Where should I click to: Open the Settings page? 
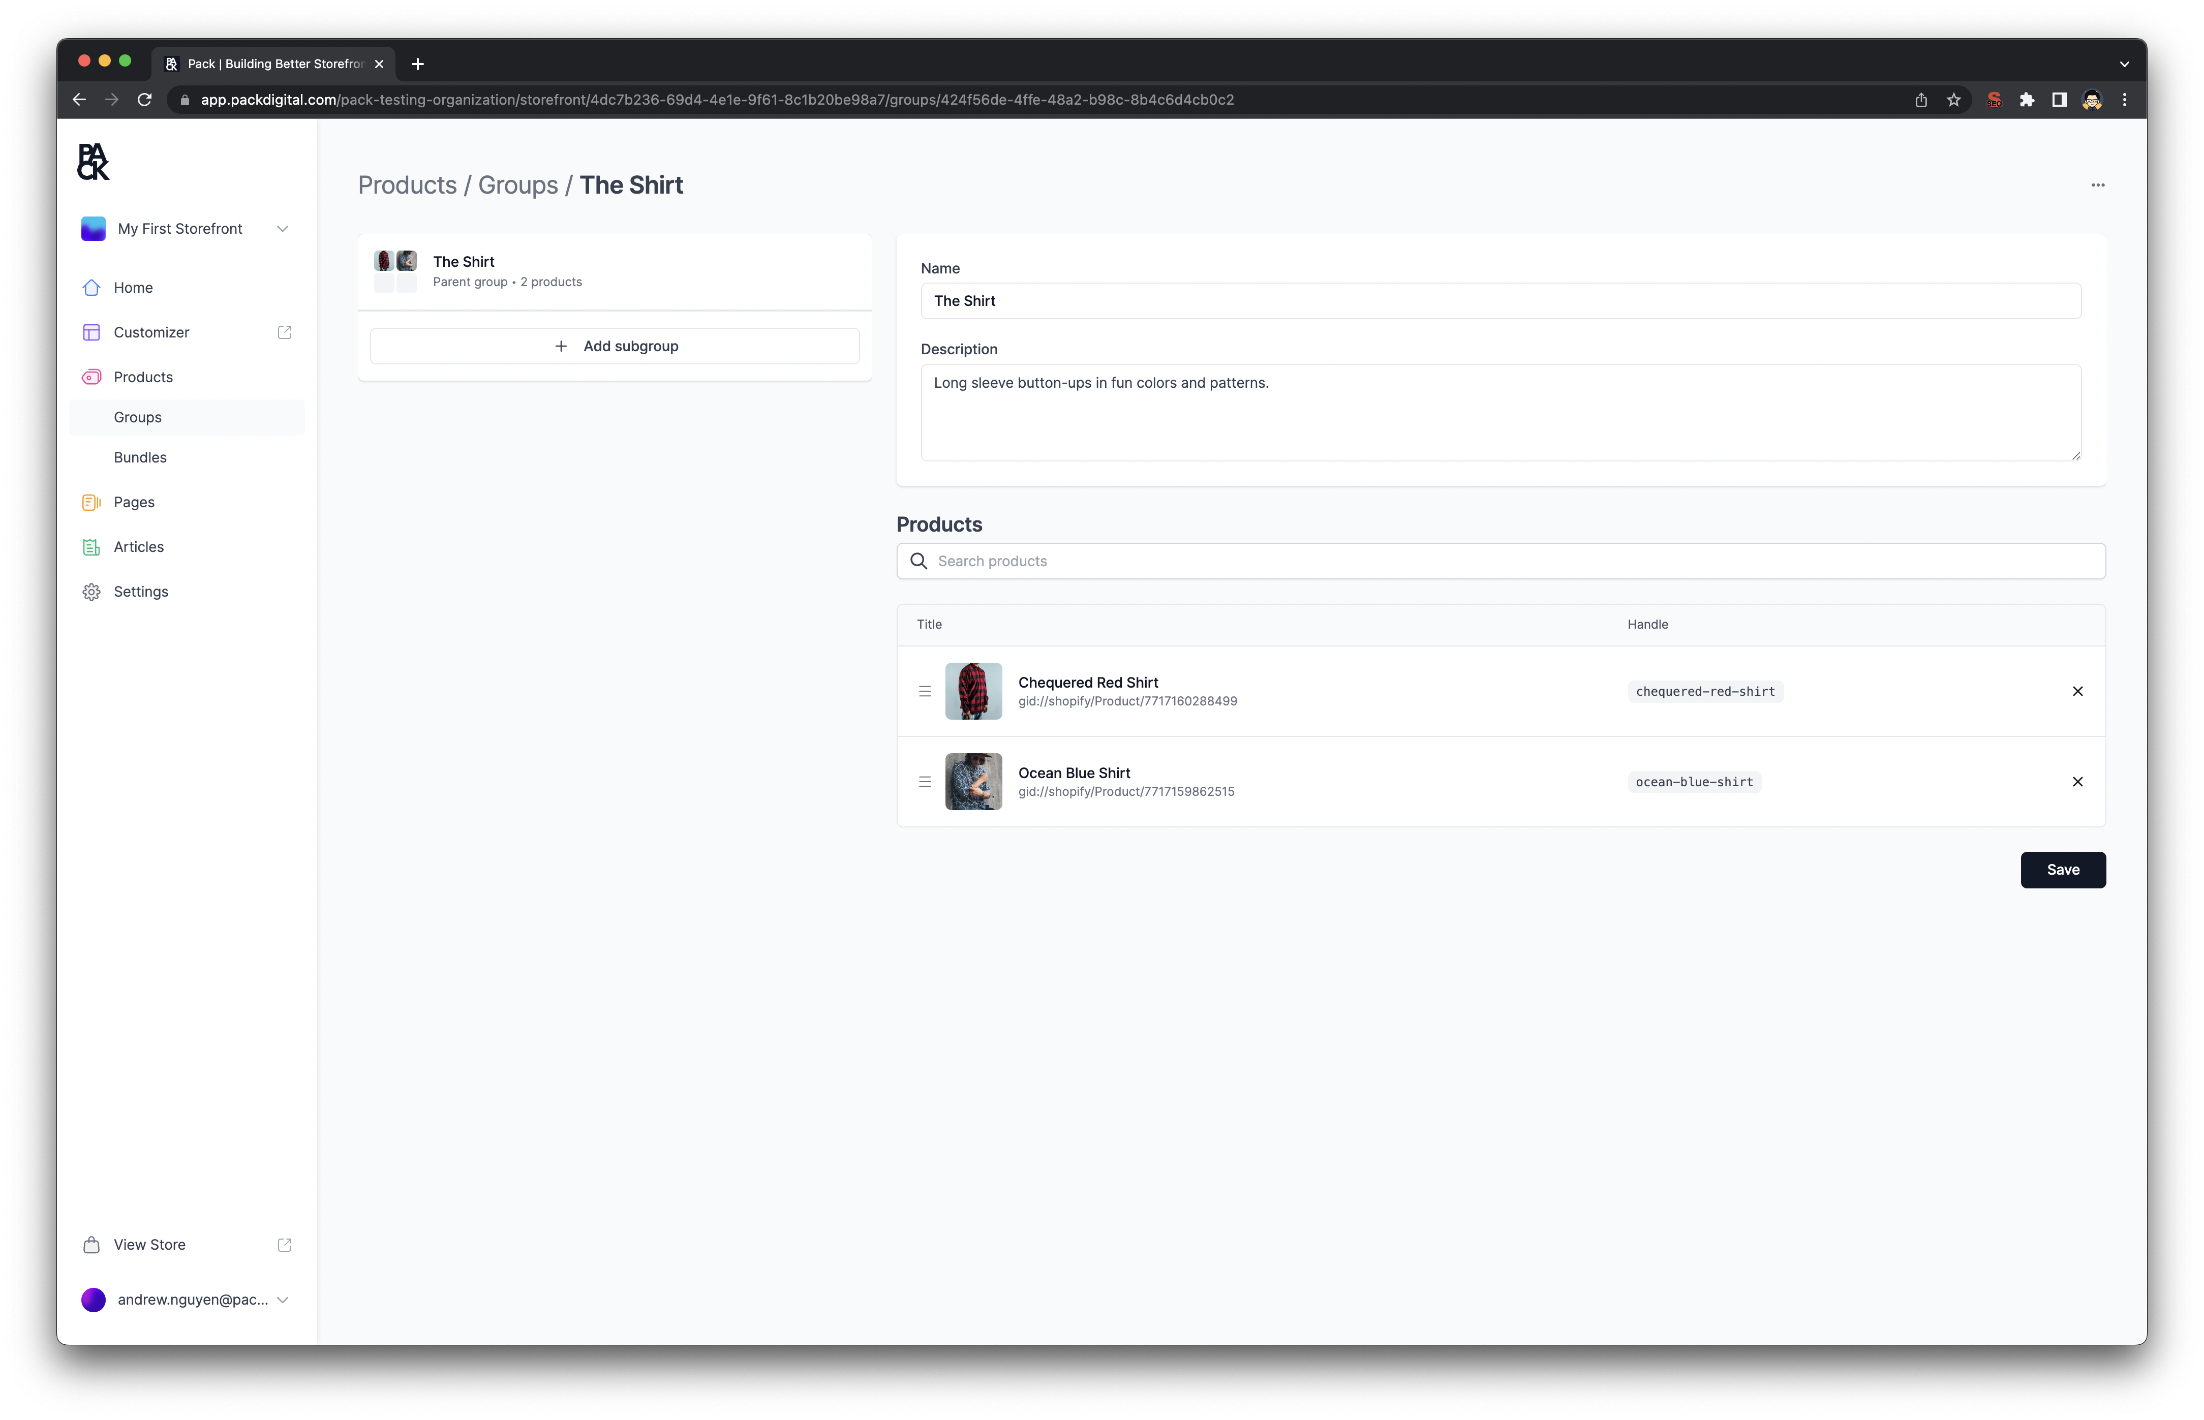(x=140, y=592)
